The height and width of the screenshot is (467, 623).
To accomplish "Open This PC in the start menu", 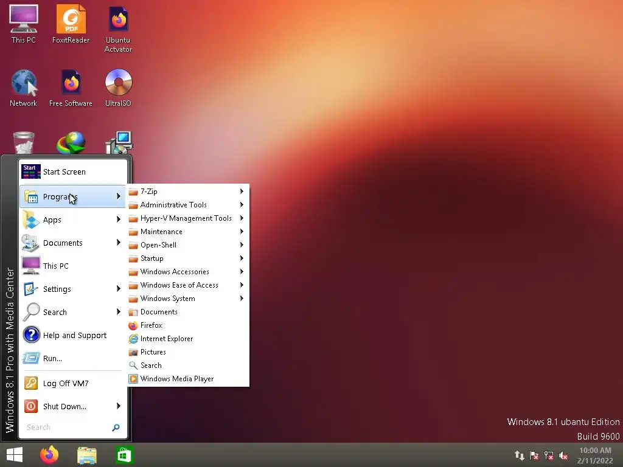I will point(73,266).
